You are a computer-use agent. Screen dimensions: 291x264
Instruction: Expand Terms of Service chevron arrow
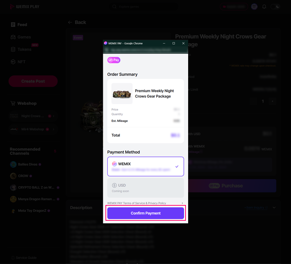point(182,203)
